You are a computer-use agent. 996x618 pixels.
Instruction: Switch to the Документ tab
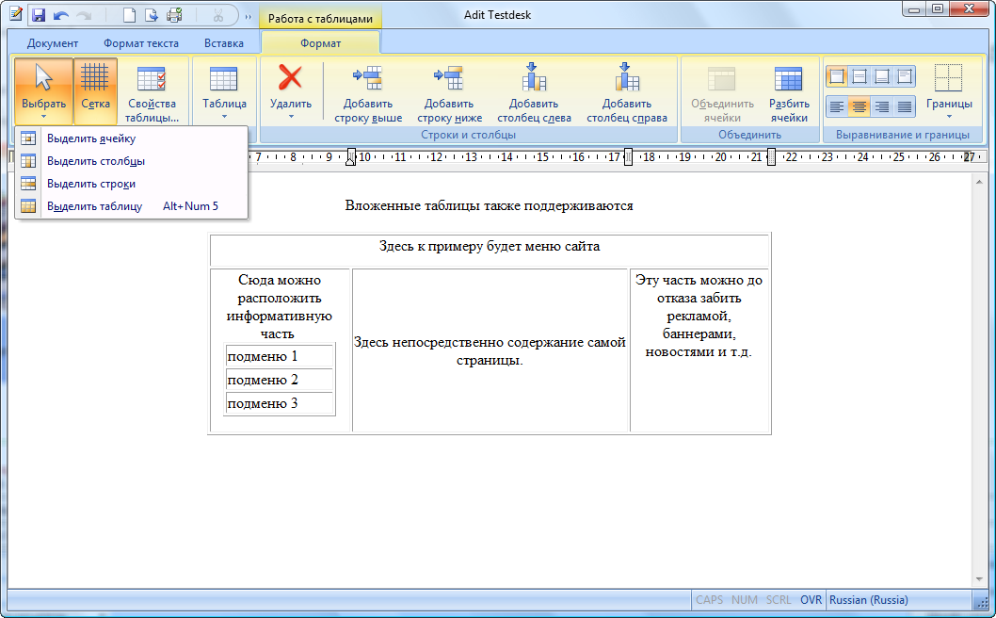(x=53, y=43)
